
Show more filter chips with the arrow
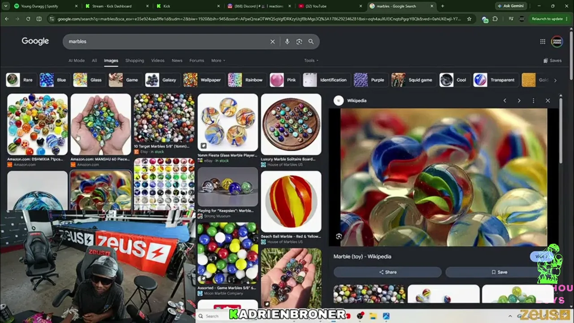click(x=555, y=80)
